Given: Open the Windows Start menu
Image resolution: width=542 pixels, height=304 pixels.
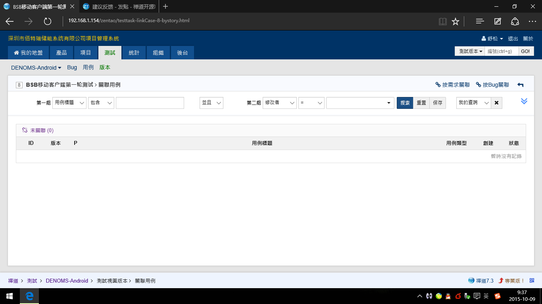Looking at the screenshot, I should pyautogui.click(x=10, y=296).
